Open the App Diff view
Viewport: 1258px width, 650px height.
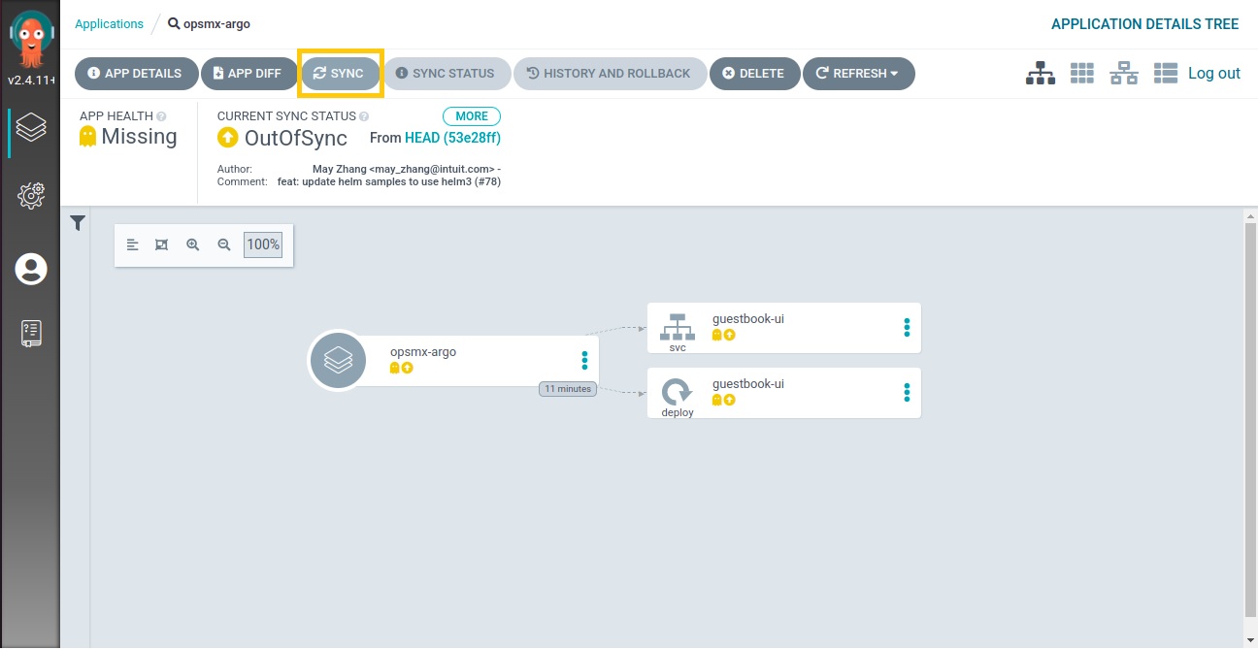(x=248, y=74)
